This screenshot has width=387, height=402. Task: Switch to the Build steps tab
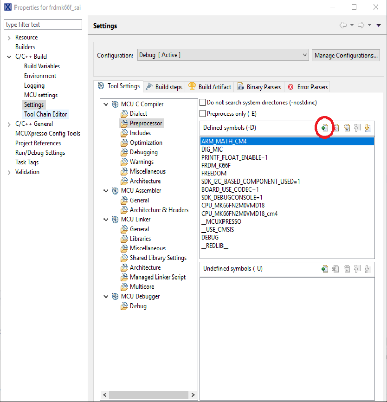[x=164, y=87]
